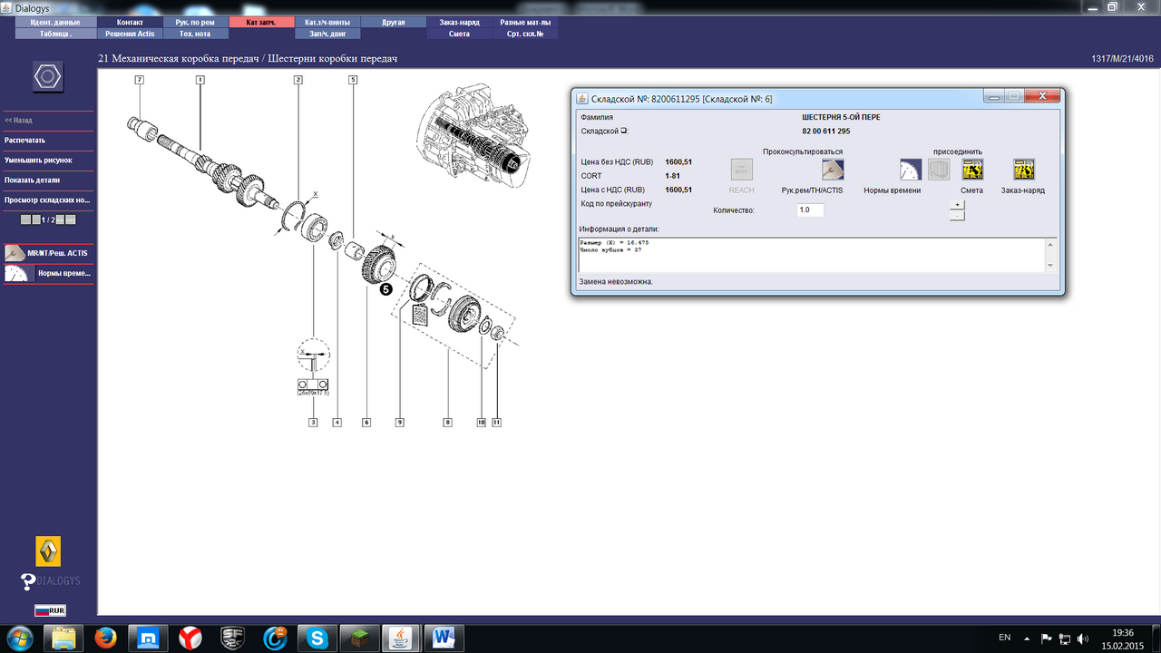Click part number 11 label in diagram
Screen dimensions: 1161x653
click(x=496, y=422)
